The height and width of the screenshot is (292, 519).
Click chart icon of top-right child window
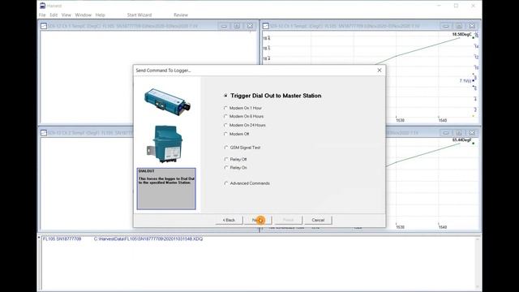pos(266,26)
